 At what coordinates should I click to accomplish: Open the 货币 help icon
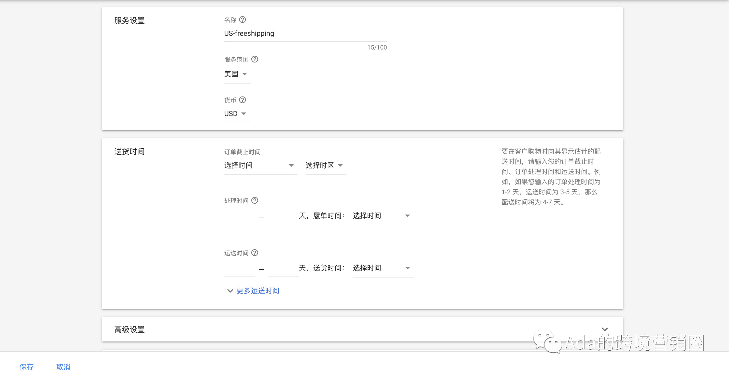243,100
